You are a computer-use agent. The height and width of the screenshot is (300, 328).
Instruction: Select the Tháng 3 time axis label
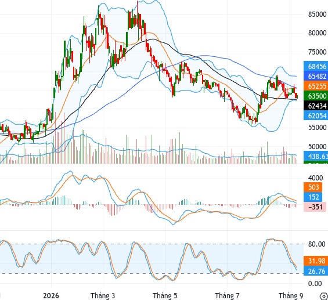103,295
